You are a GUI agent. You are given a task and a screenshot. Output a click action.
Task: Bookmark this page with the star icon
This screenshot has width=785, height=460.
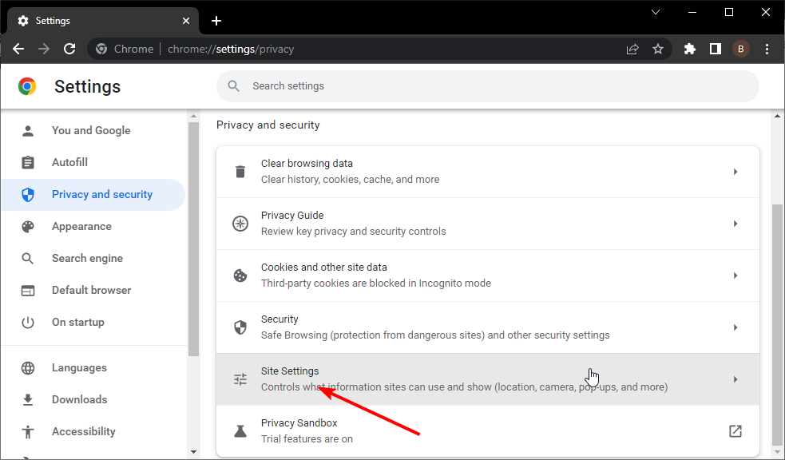coord(658,49)
